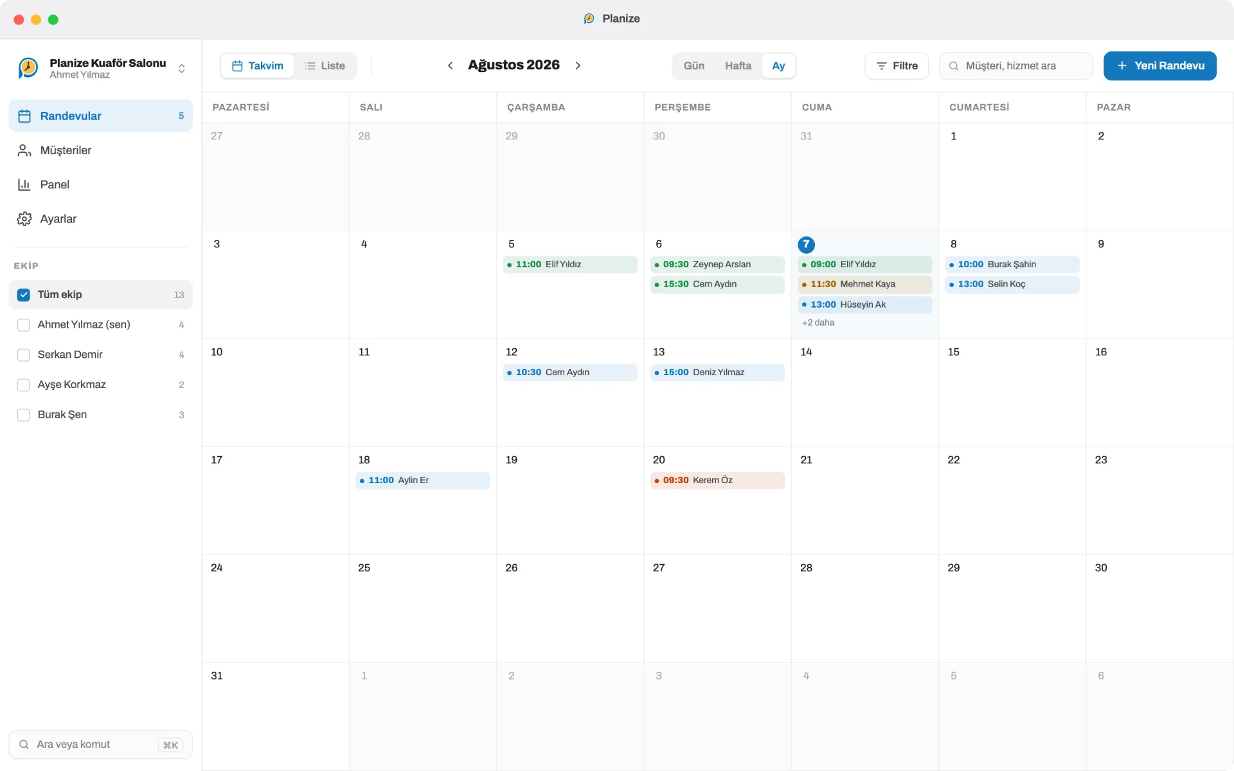Open 13:00 Selin Koç appointment
Image resolution: width=1234 pixels, height=771 pixels.
pos(1012,284)
